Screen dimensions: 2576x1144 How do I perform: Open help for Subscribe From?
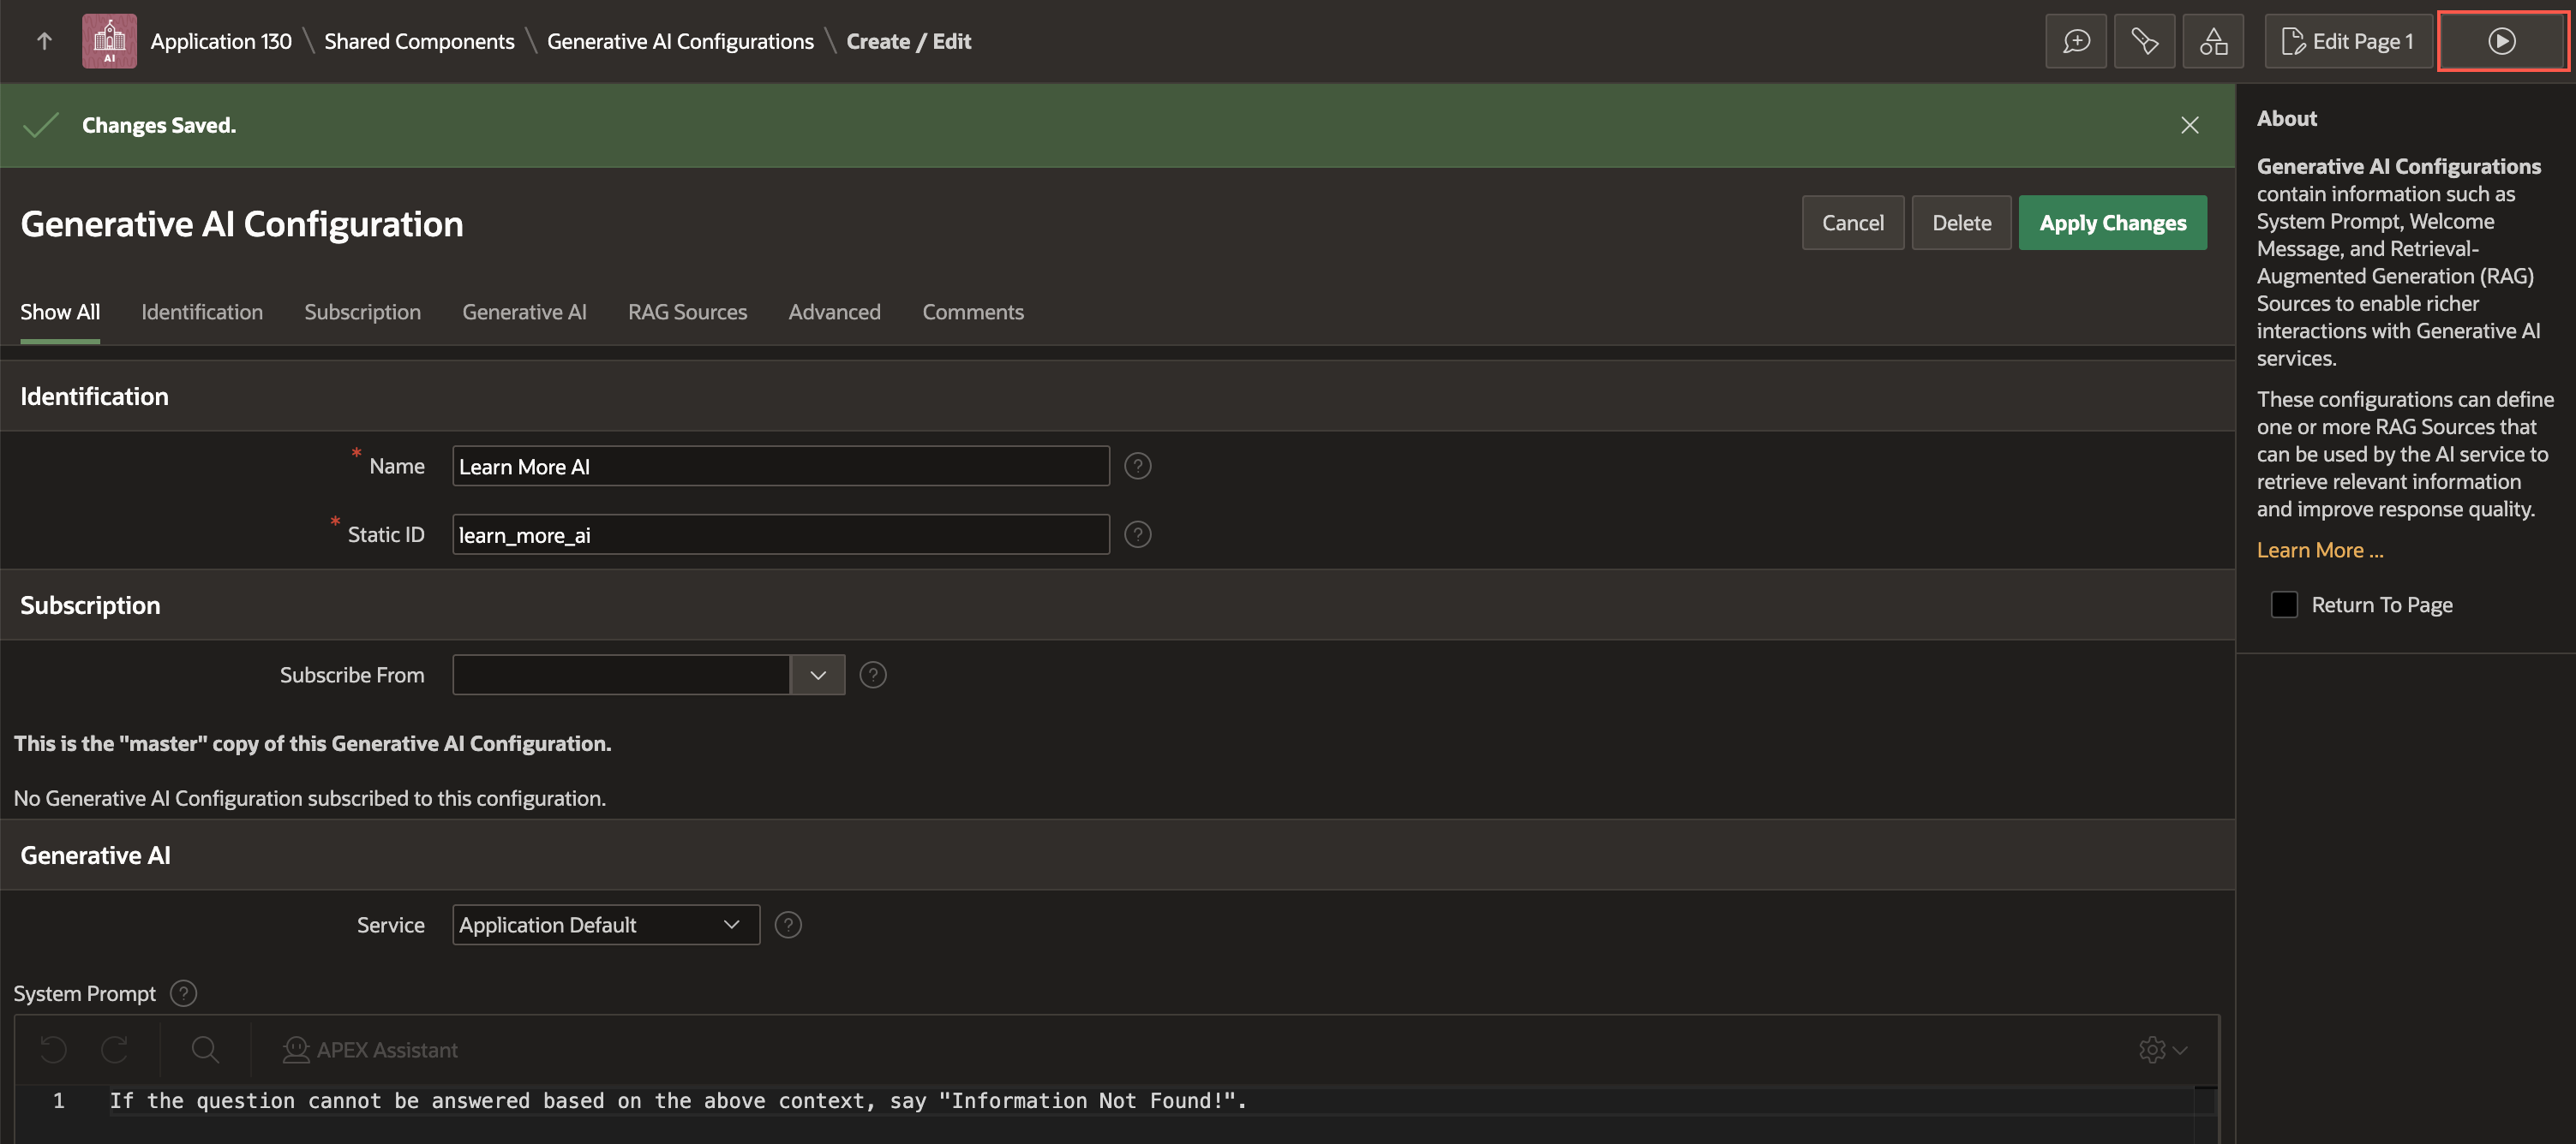[x=873, y=676]
